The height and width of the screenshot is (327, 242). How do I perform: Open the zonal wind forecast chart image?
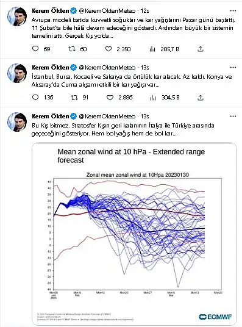[135, 234]
